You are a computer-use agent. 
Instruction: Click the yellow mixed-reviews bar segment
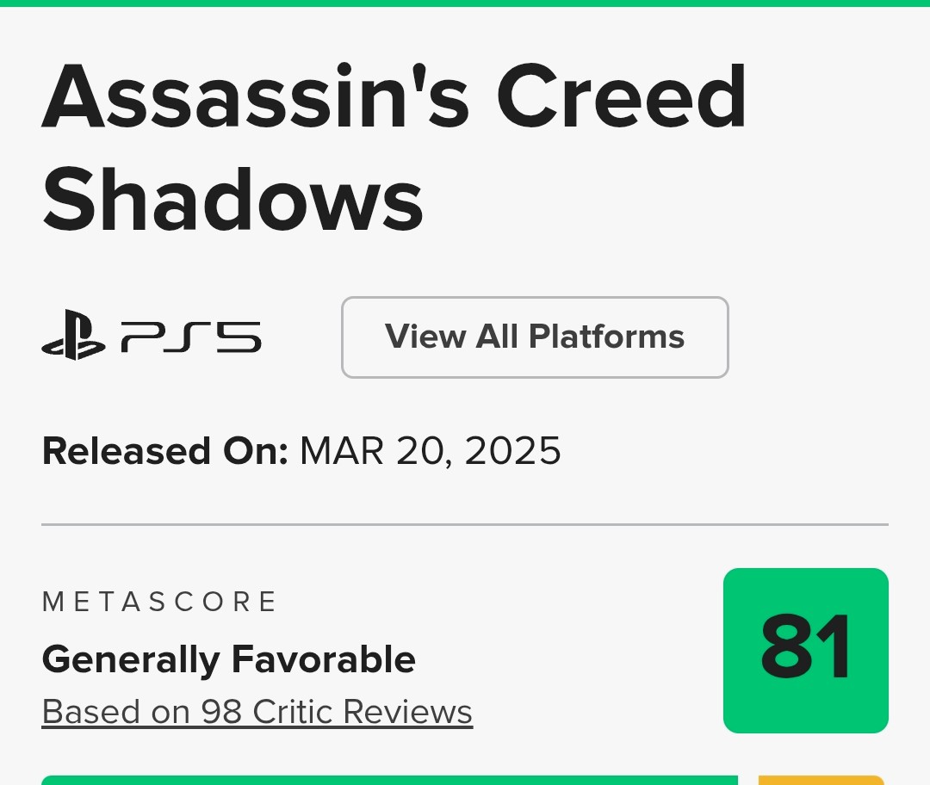(821, 780)
